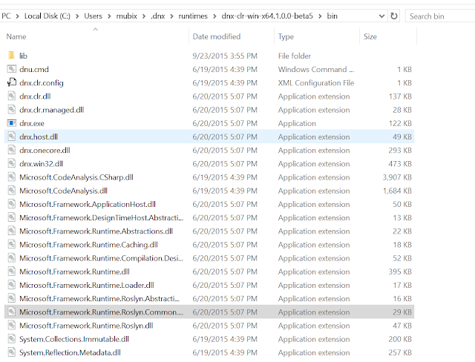The width and height of the screenshot is (475, 362).
Task: Go to .dnx folder in breadcrumb
Action: coord(158,16)
